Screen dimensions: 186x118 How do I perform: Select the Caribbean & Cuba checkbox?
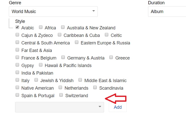60,35
